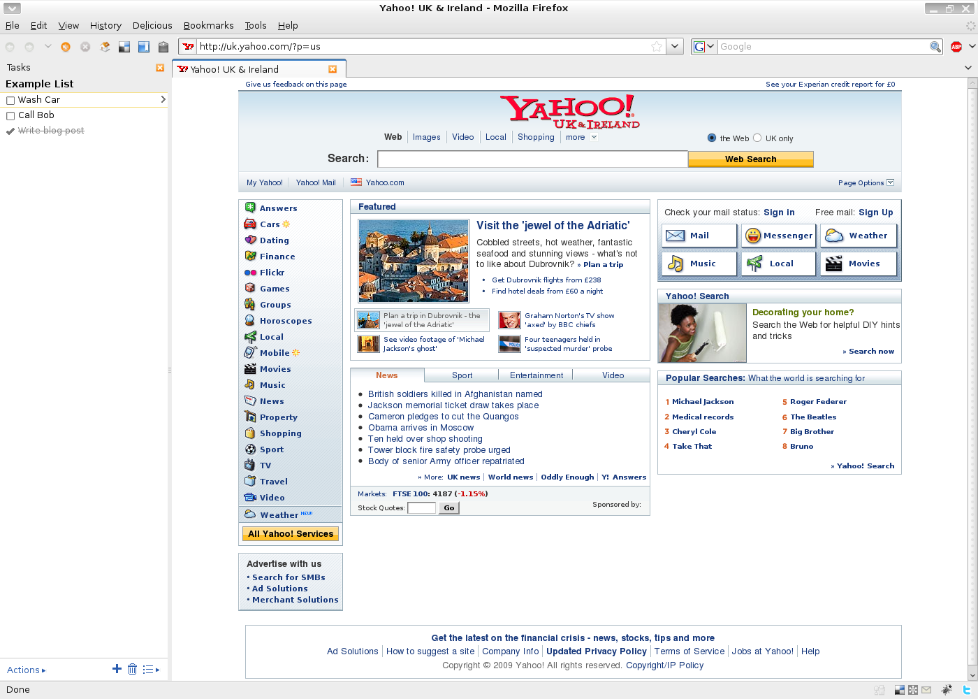978x699 pixels.
Task: Open the Firebug bug icon in status bar
Action: (x=947, y=690)
